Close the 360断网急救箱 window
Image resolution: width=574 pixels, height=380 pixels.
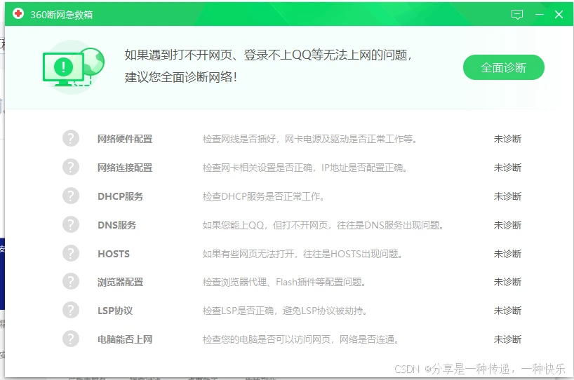coord(559,15)
